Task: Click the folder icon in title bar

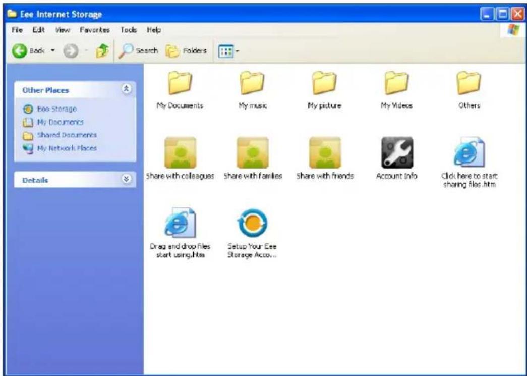Action: tap(12, 14)
